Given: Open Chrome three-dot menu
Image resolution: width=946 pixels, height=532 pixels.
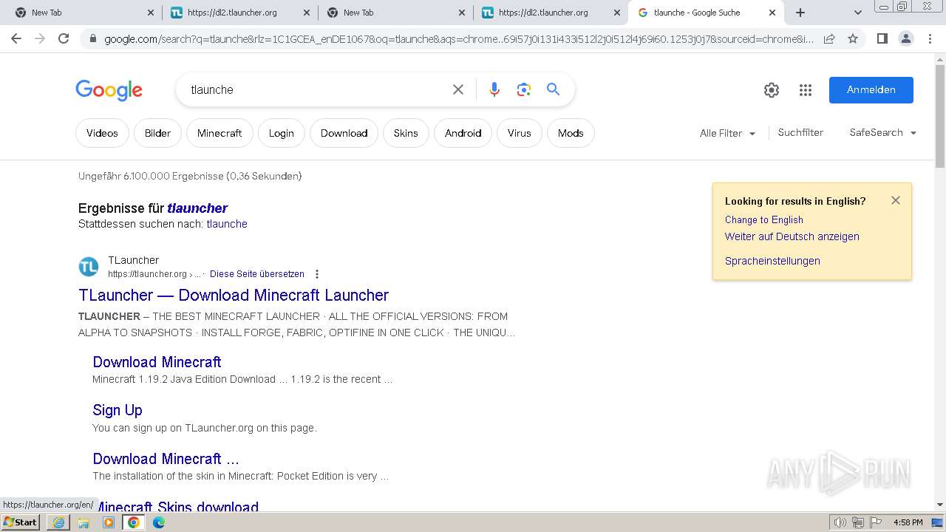Looking at the screenshot, I should tap(930, 38).
